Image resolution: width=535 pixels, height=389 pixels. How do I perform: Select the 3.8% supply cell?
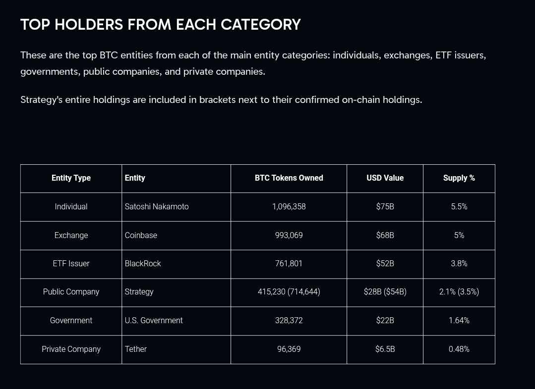click(x=459, y=264)
